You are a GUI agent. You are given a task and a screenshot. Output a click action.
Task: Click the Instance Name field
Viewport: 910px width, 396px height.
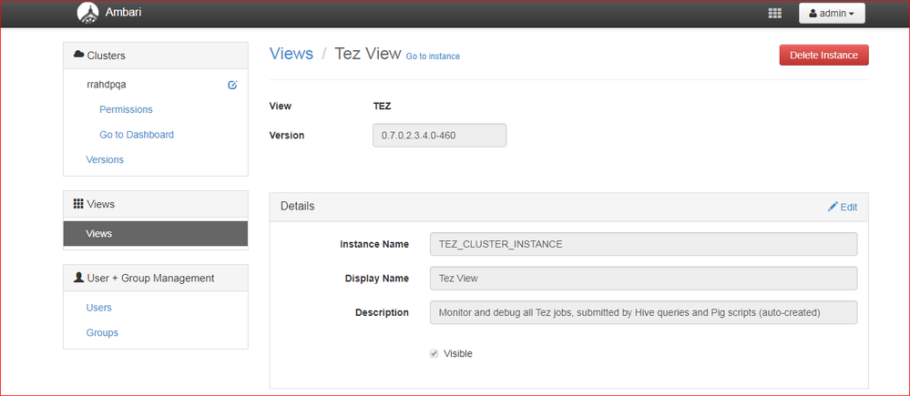[x=644, y=244]
